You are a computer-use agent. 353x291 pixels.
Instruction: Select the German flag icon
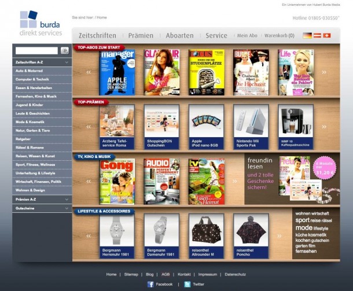[x=307, y=35]
